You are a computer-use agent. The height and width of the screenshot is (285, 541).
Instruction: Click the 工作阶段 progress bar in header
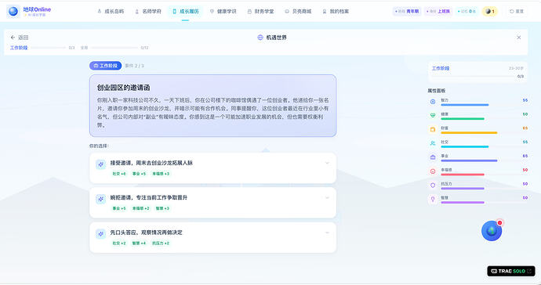(49, 48)
